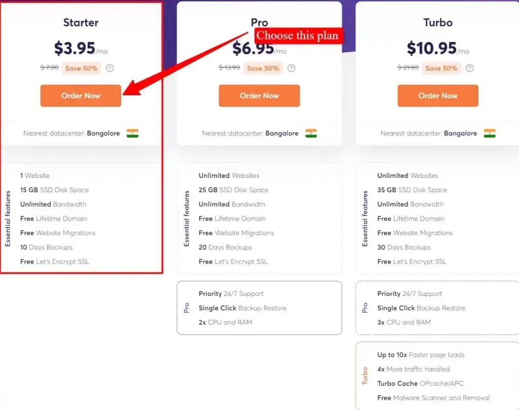
Task: Click Turbo Cache OPcache/APC feature
Action: click(x=420, y=383)
